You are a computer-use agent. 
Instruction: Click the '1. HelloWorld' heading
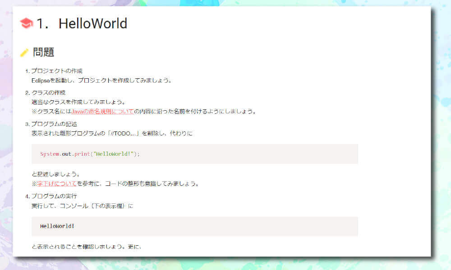point(82,23)
